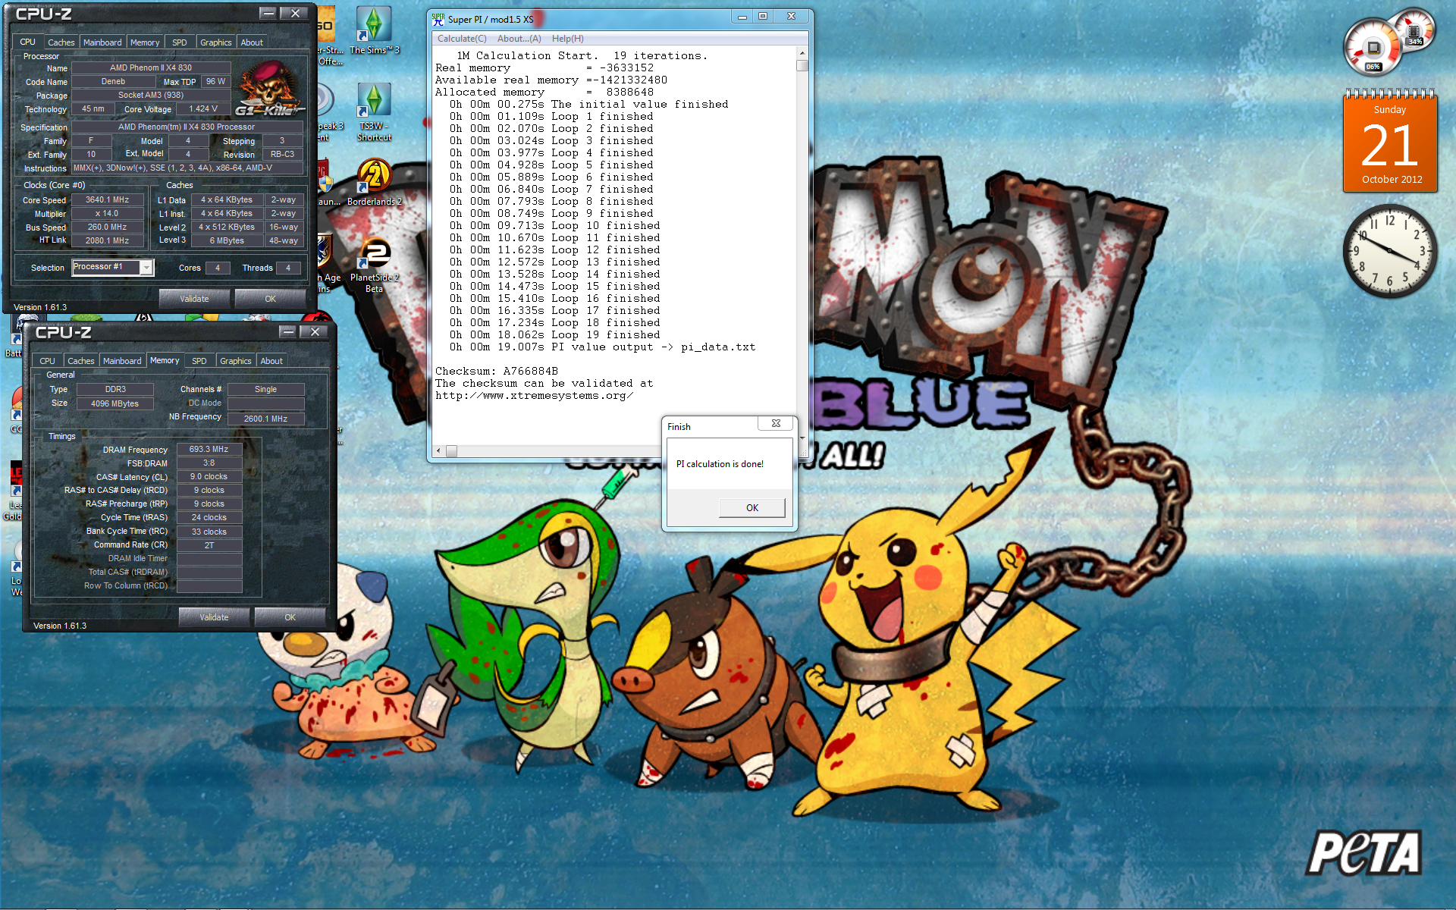Open The Sims 3 desktop shortcut

374,30
